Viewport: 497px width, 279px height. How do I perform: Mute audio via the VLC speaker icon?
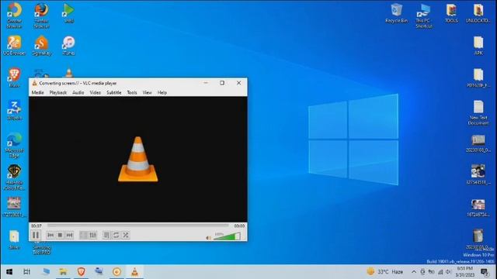coord(208,238)
